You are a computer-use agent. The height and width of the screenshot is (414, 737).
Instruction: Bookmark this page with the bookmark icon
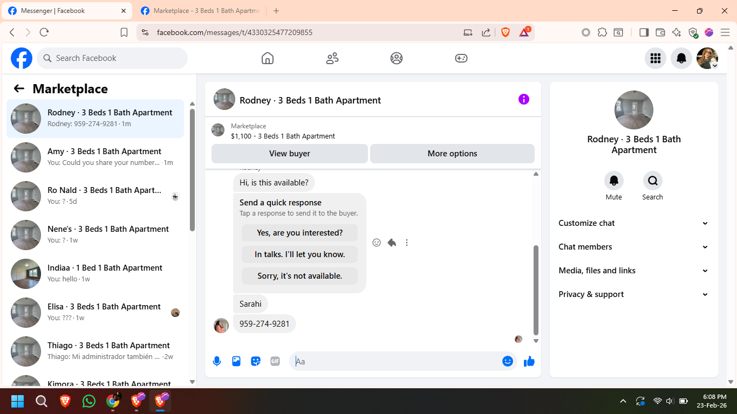pyautogui.click(x=124, y=32)
